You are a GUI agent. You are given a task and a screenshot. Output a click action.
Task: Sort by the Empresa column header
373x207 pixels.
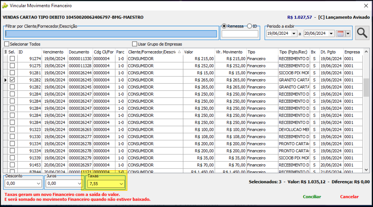(x=353, y=52)
